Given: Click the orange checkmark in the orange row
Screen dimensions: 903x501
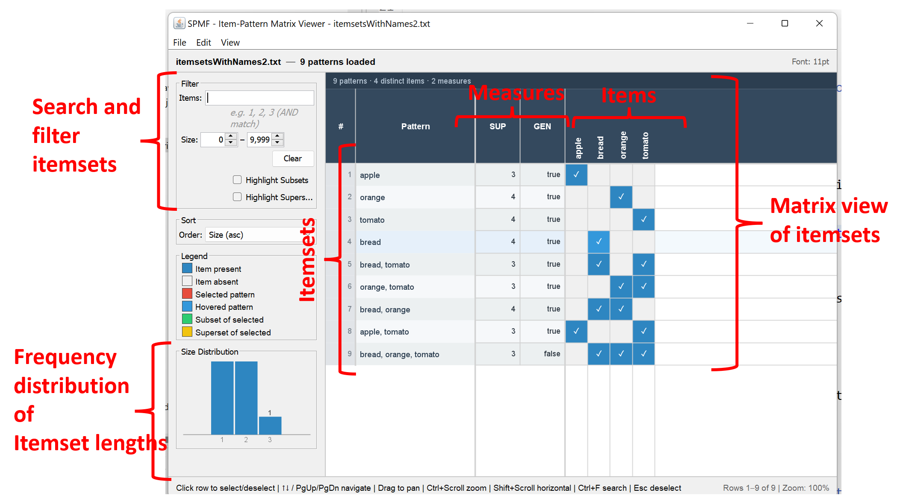Looking at the screenshot, I should [x=621, y=197].
